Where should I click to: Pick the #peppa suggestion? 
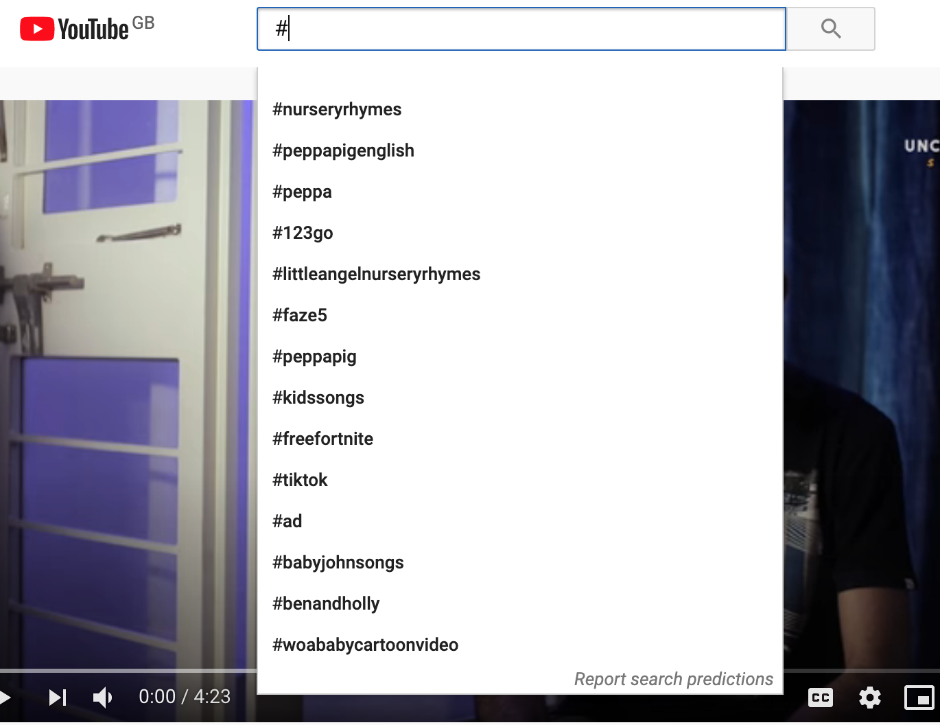click(520, 192)
